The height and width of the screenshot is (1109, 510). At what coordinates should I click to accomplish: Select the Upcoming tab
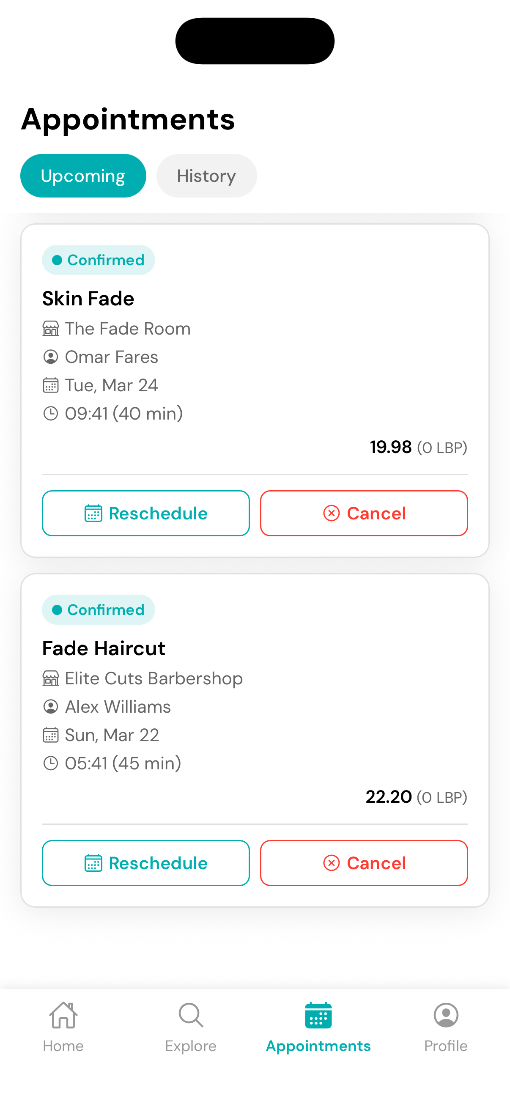[83, 176]
